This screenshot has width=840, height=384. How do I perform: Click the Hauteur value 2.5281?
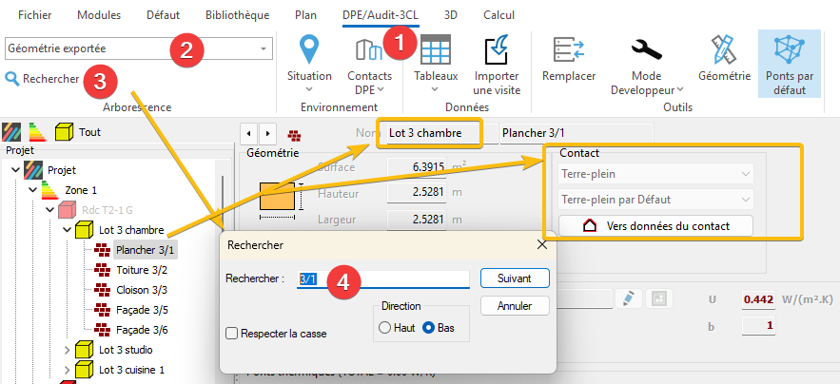(417, 193)
